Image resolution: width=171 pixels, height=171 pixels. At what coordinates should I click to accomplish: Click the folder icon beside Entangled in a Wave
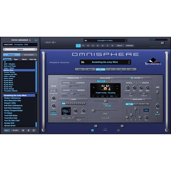tap(86, 40)
